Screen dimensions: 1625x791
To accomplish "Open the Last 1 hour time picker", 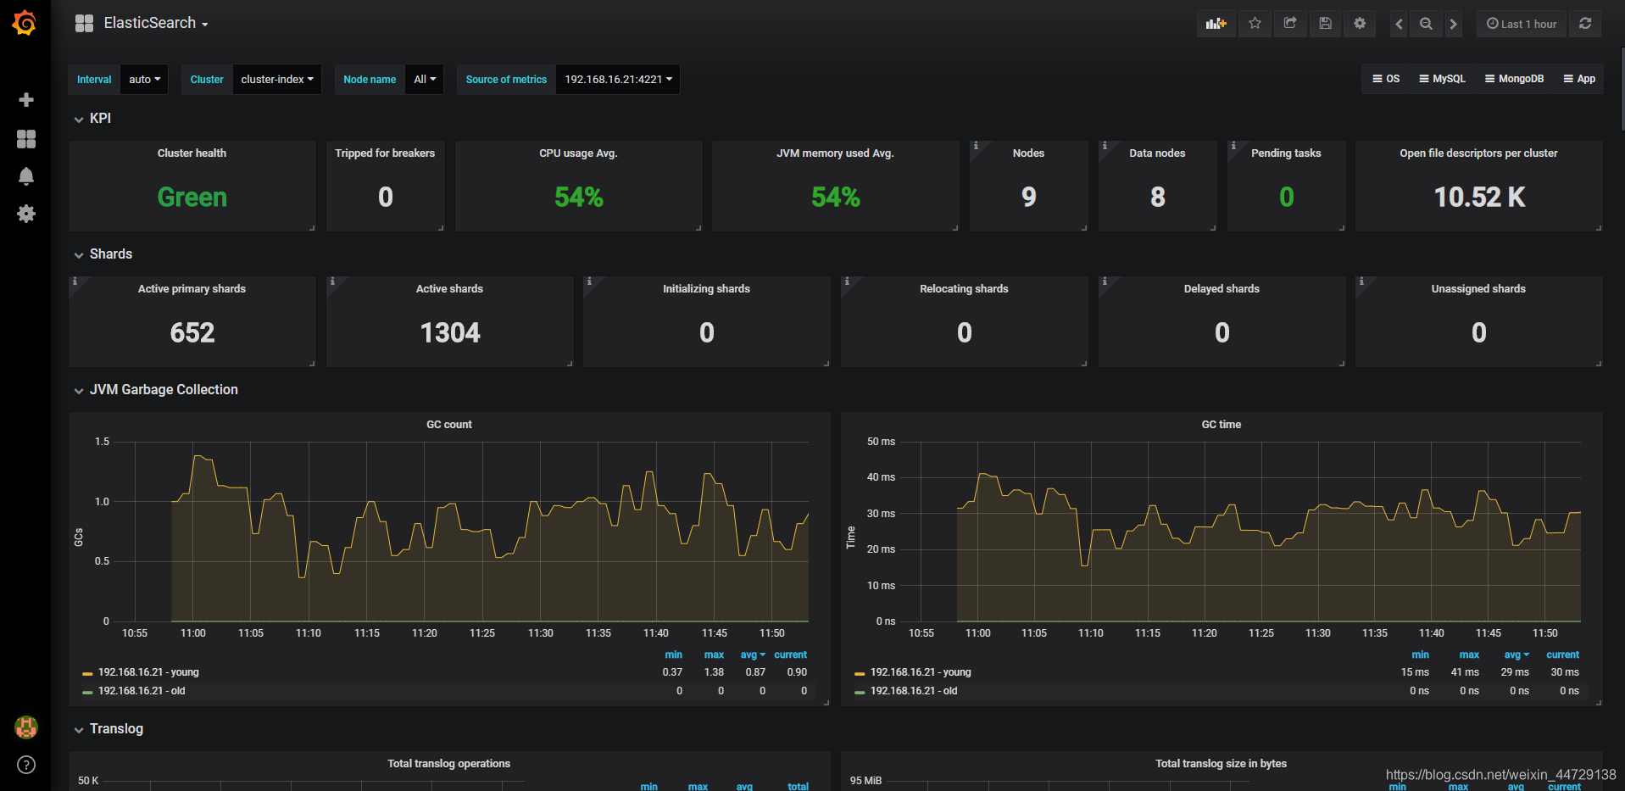I will pyautogui.click(x=1522, y=24).
